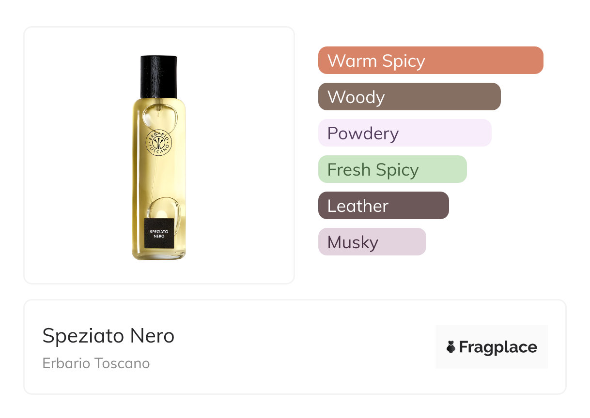Click the lower glass indent above the label
This screenshot has width=590, height=418.
164,208
